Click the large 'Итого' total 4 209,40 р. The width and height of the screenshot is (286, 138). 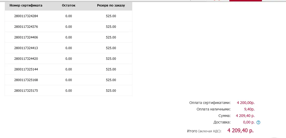240,130
